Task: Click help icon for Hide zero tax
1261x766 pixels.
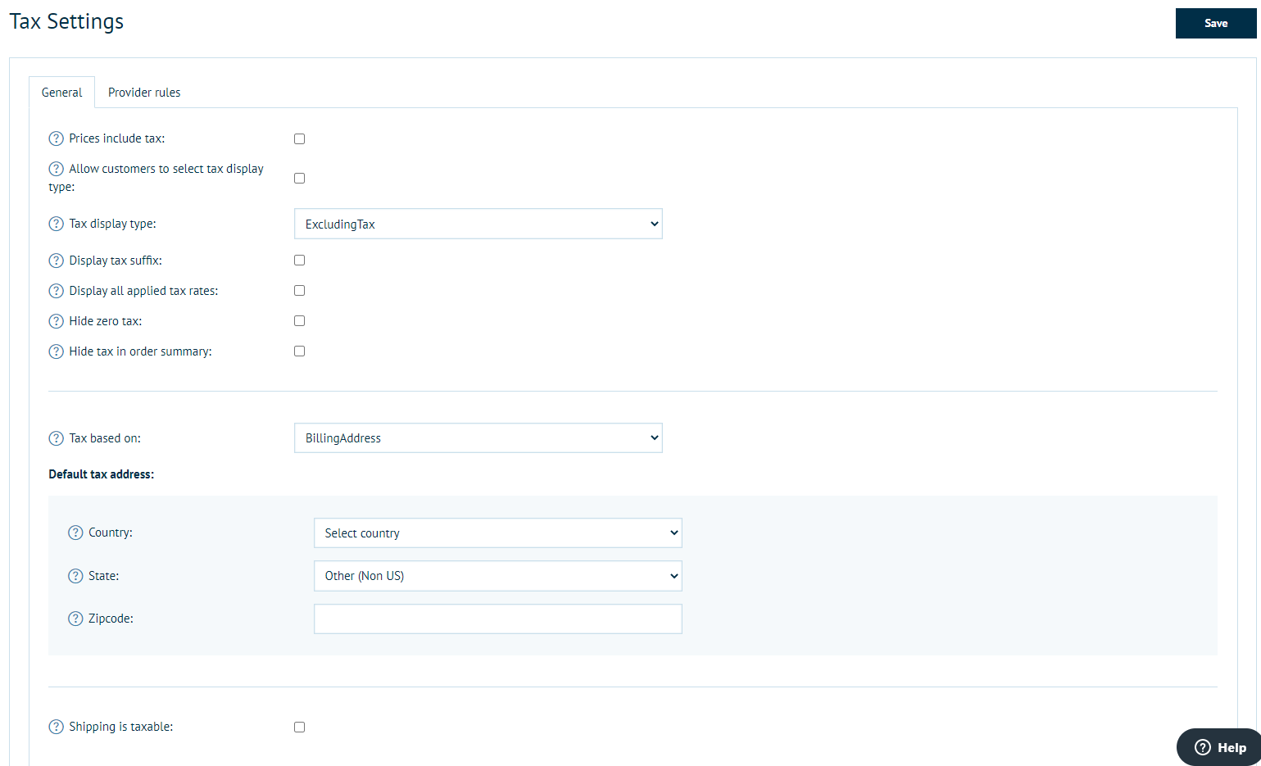Action: tap(56, 321)
